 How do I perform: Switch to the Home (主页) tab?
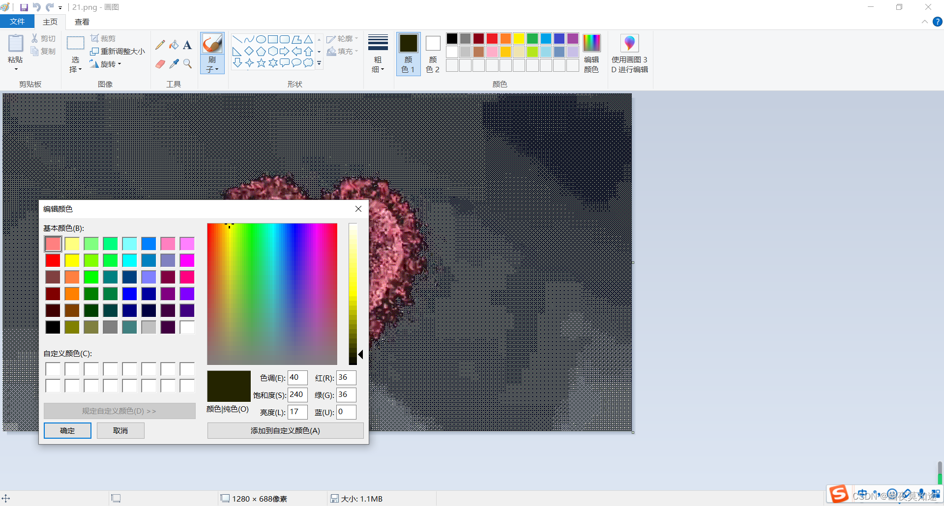pos(50,22)
